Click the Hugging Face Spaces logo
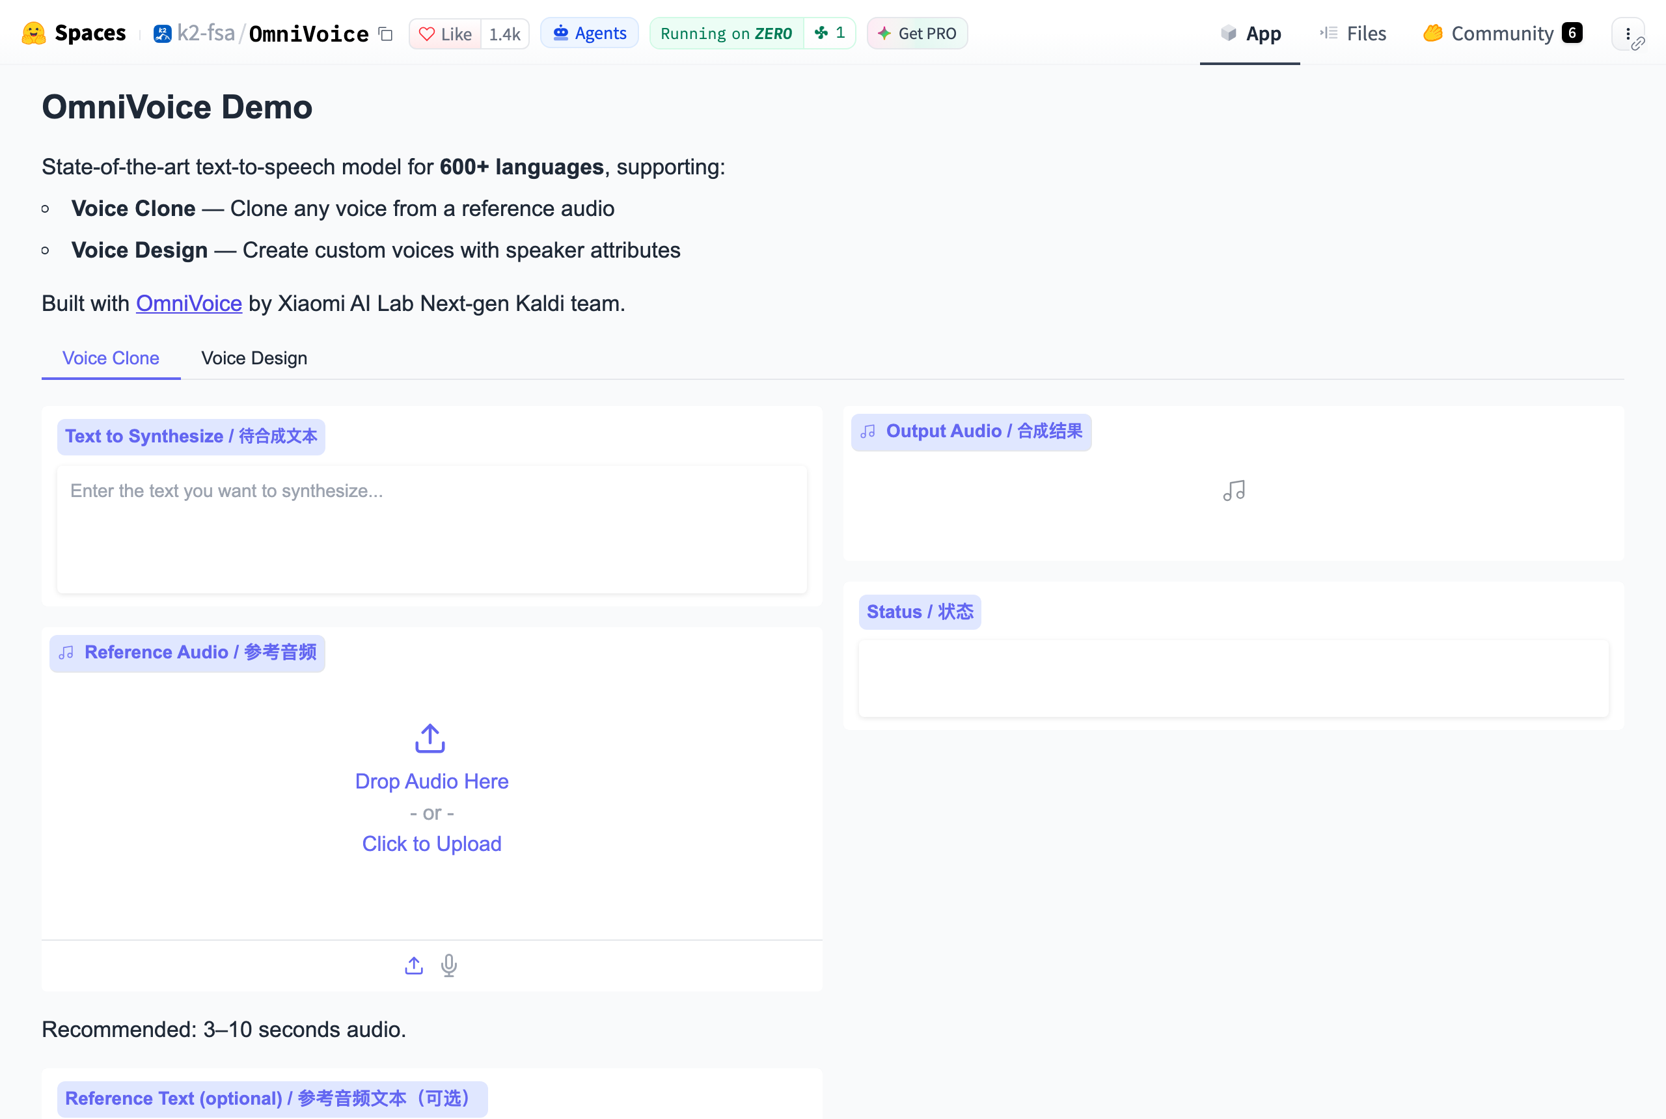 34,34
